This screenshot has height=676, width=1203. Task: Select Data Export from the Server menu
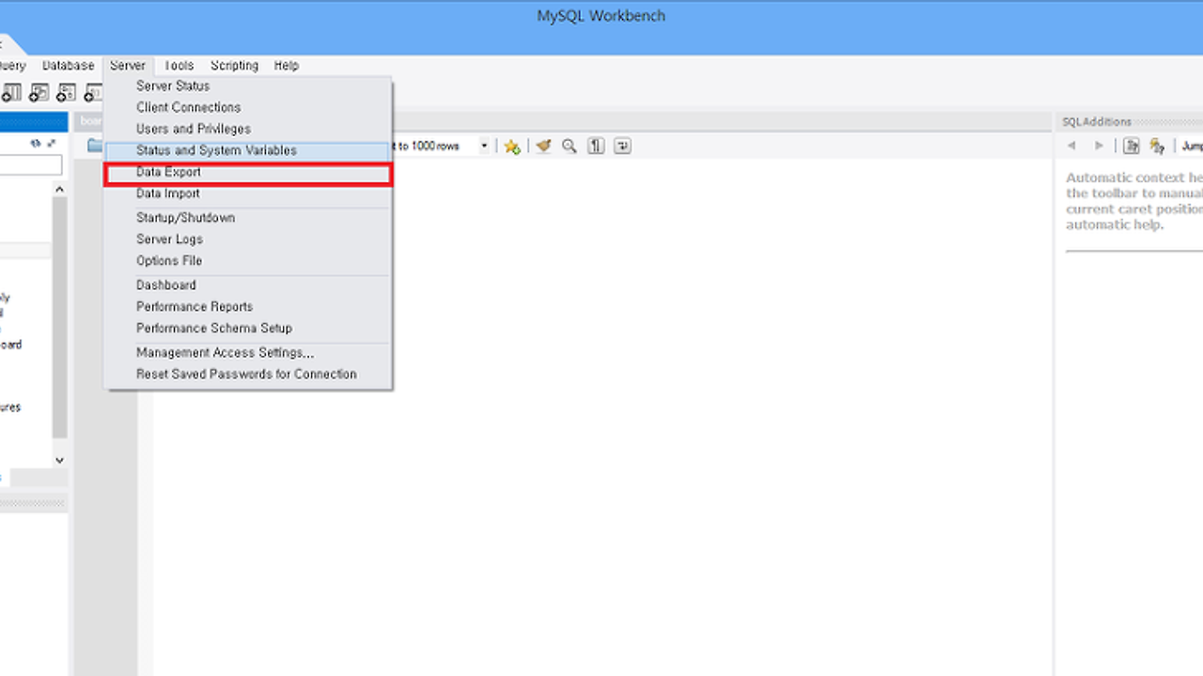(168, 173)
